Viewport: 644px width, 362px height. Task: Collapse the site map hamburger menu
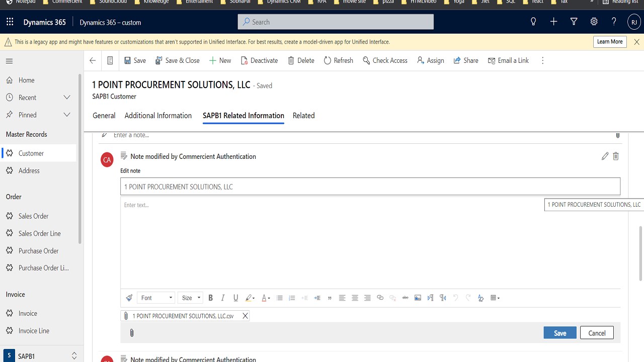[9, 61]
